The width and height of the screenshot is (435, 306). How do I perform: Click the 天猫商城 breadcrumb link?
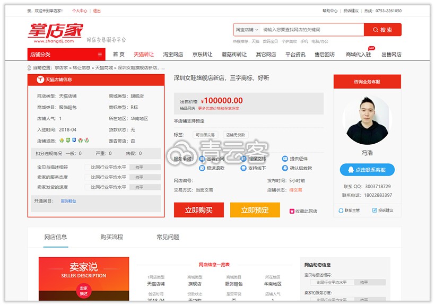coord(104,68)
